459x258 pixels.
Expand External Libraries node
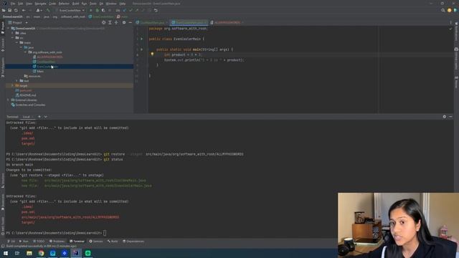[x=9, y=100]
